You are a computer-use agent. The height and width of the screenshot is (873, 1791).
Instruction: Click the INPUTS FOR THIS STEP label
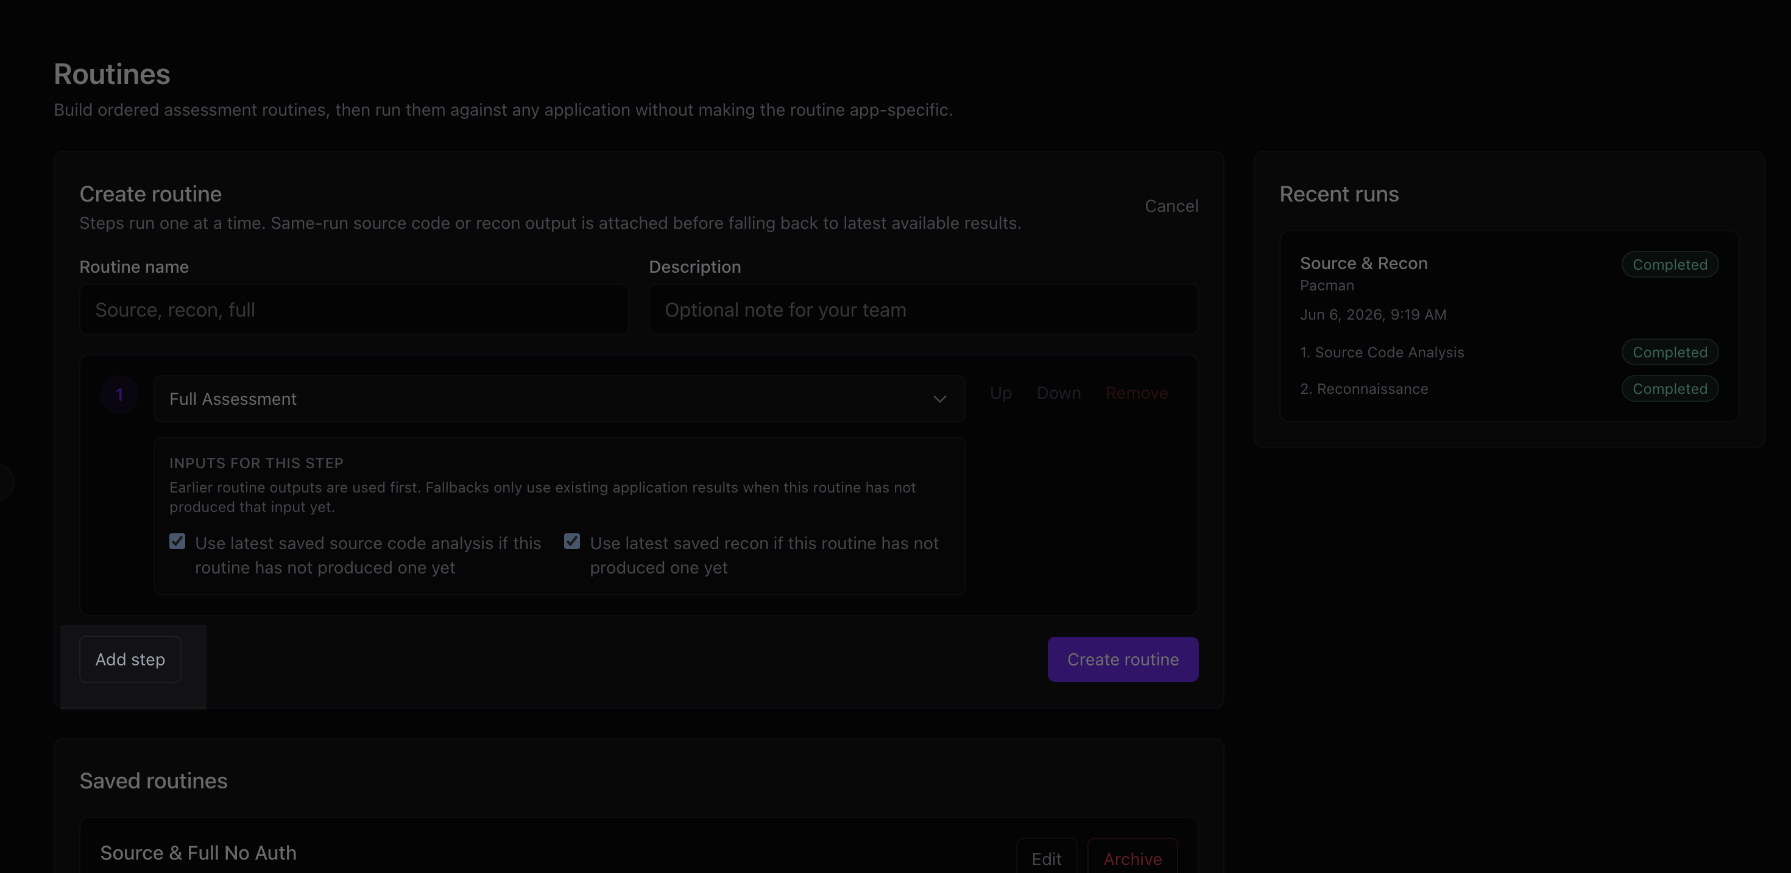click(x=256, y=463)
